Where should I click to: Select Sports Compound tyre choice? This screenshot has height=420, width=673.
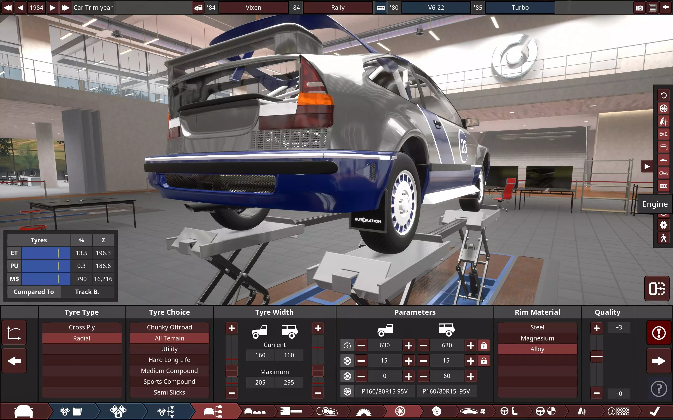169,381
